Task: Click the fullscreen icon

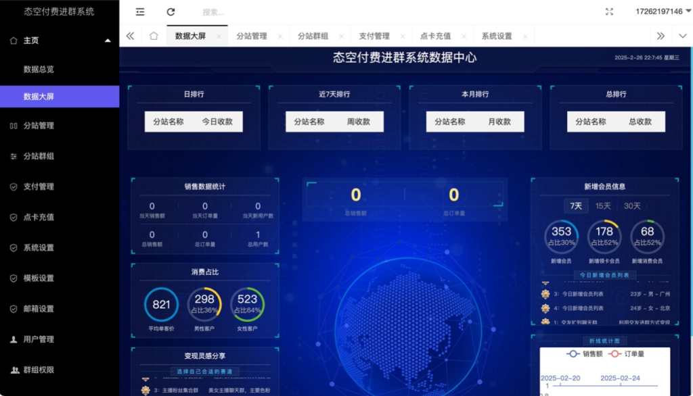Action: pyautogui.click(x=609, y=12)
